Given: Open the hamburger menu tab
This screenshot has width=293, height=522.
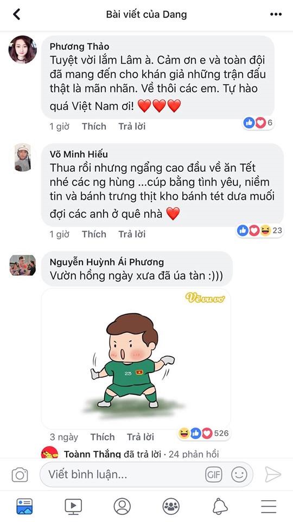Looking at the screenshot, I should (269, 506).
